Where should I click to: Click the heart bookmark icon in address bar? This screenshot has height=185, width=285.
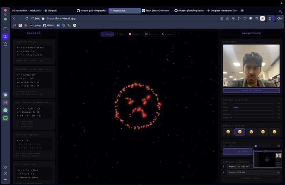pyautogui.click(x=245, y=18)
